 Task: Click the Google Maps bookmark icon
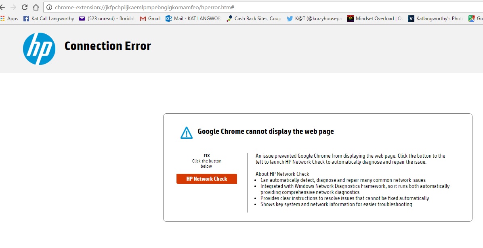(x=472, y=19)
